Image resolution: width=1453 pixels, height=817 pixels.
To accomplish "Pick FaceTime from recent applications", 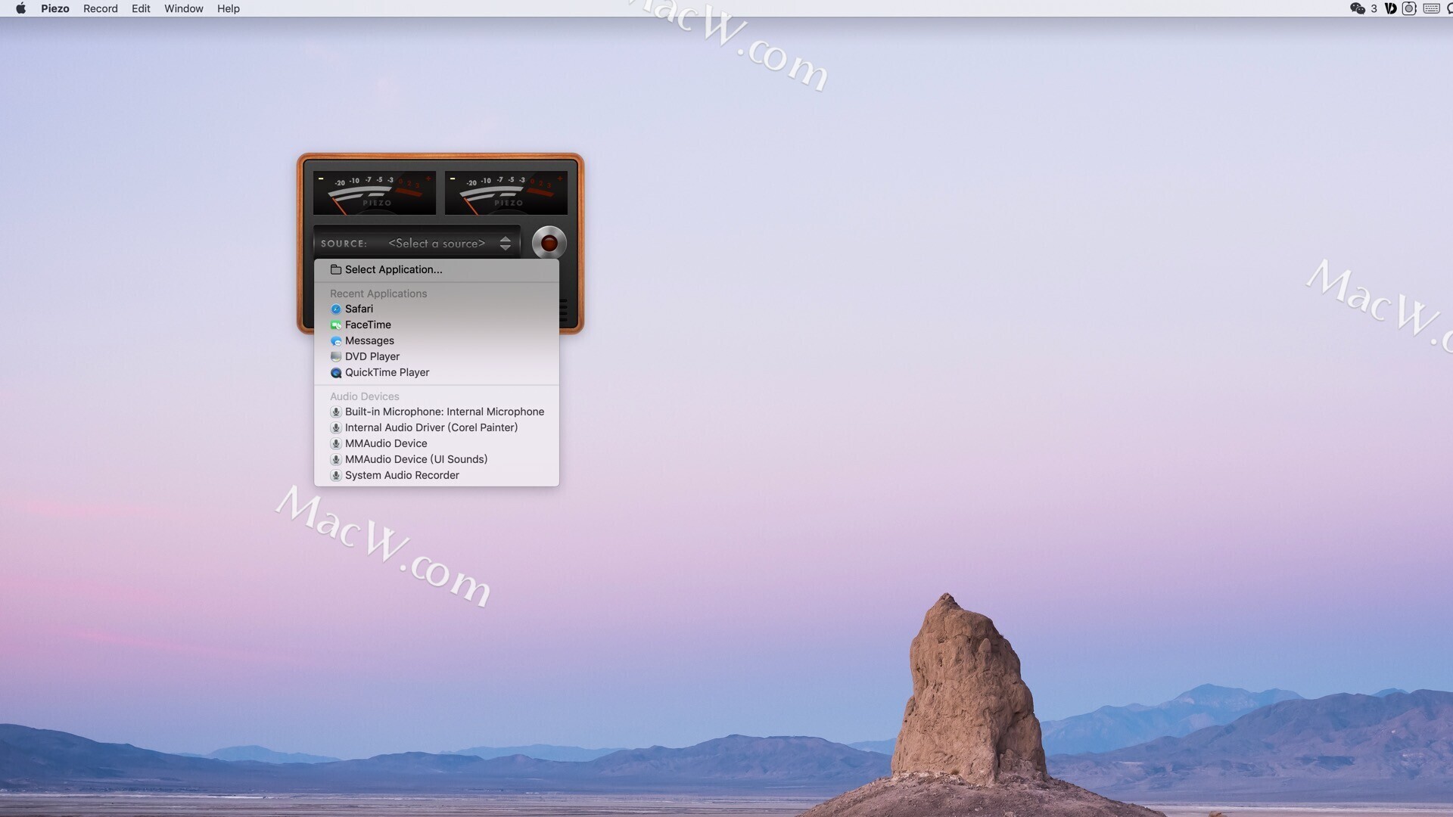I will point(437,325).
